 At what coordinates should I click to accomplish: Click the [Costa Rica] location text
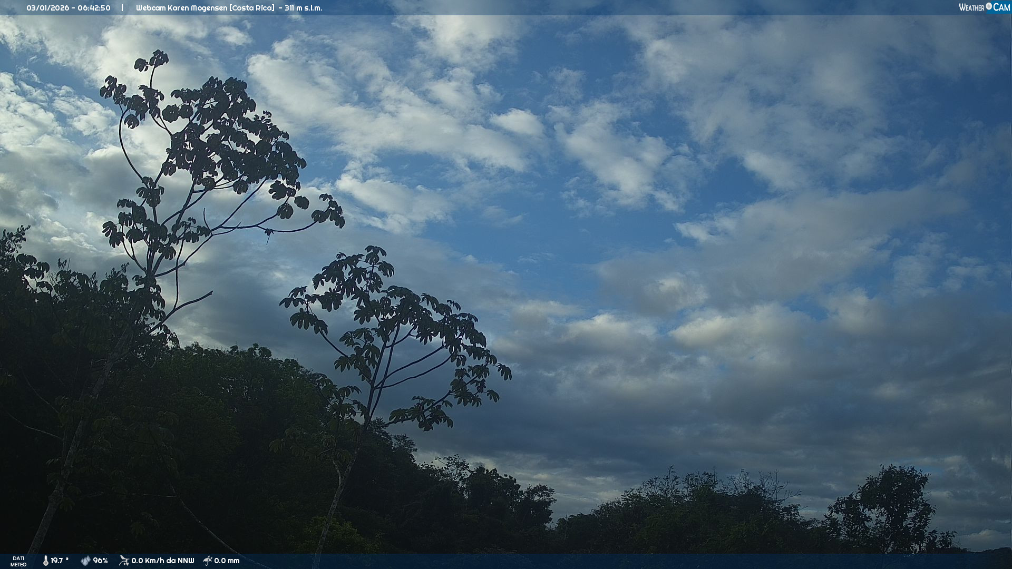(x=252, y=8)
